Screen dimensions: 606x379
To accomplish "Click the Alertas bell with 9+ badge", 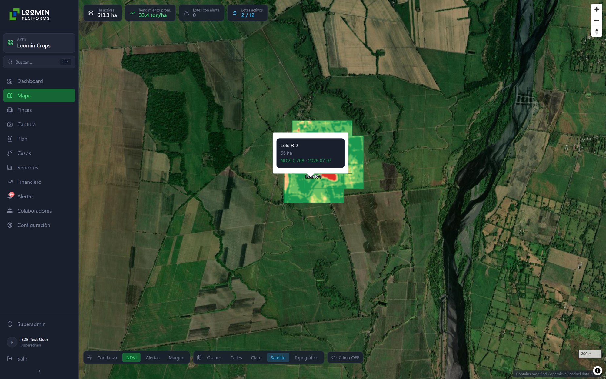I will 10,196.
